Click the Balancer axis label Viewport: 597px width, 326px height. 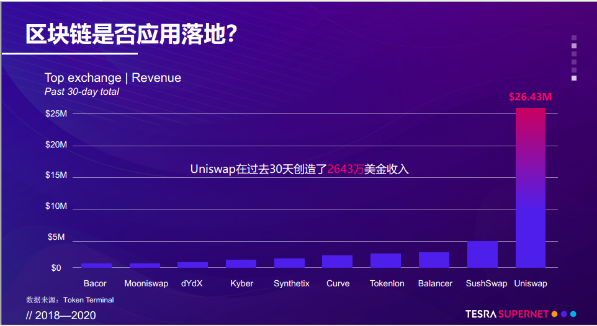coord(435,283)
